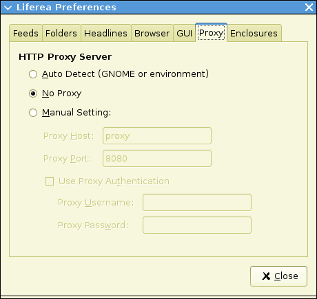The image size is (317, 299).
Task: Go to the Headlines tab
Action: [105, 34]
